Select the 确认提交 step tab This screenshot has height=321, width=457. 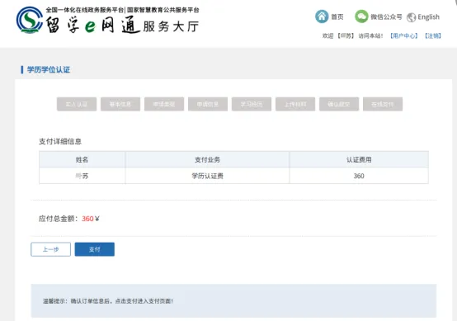point(339,104)
